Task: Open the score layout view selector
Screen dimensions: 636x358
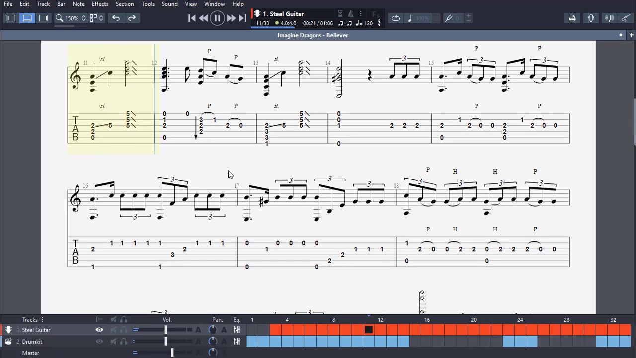Action: (96, 18)
